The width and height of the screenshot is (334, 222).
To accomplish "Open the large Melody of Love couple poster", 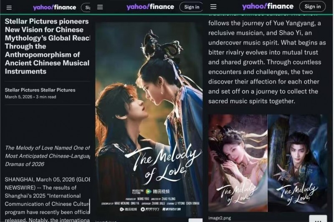I will [x=149, y=120].
